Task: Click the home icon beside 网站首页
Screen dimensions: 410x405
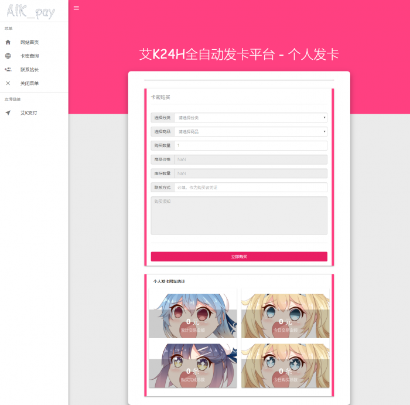Action: tap(8, 42)
